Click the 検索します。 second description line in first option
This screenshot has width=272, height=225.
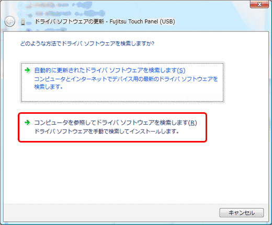coord(48,87)
